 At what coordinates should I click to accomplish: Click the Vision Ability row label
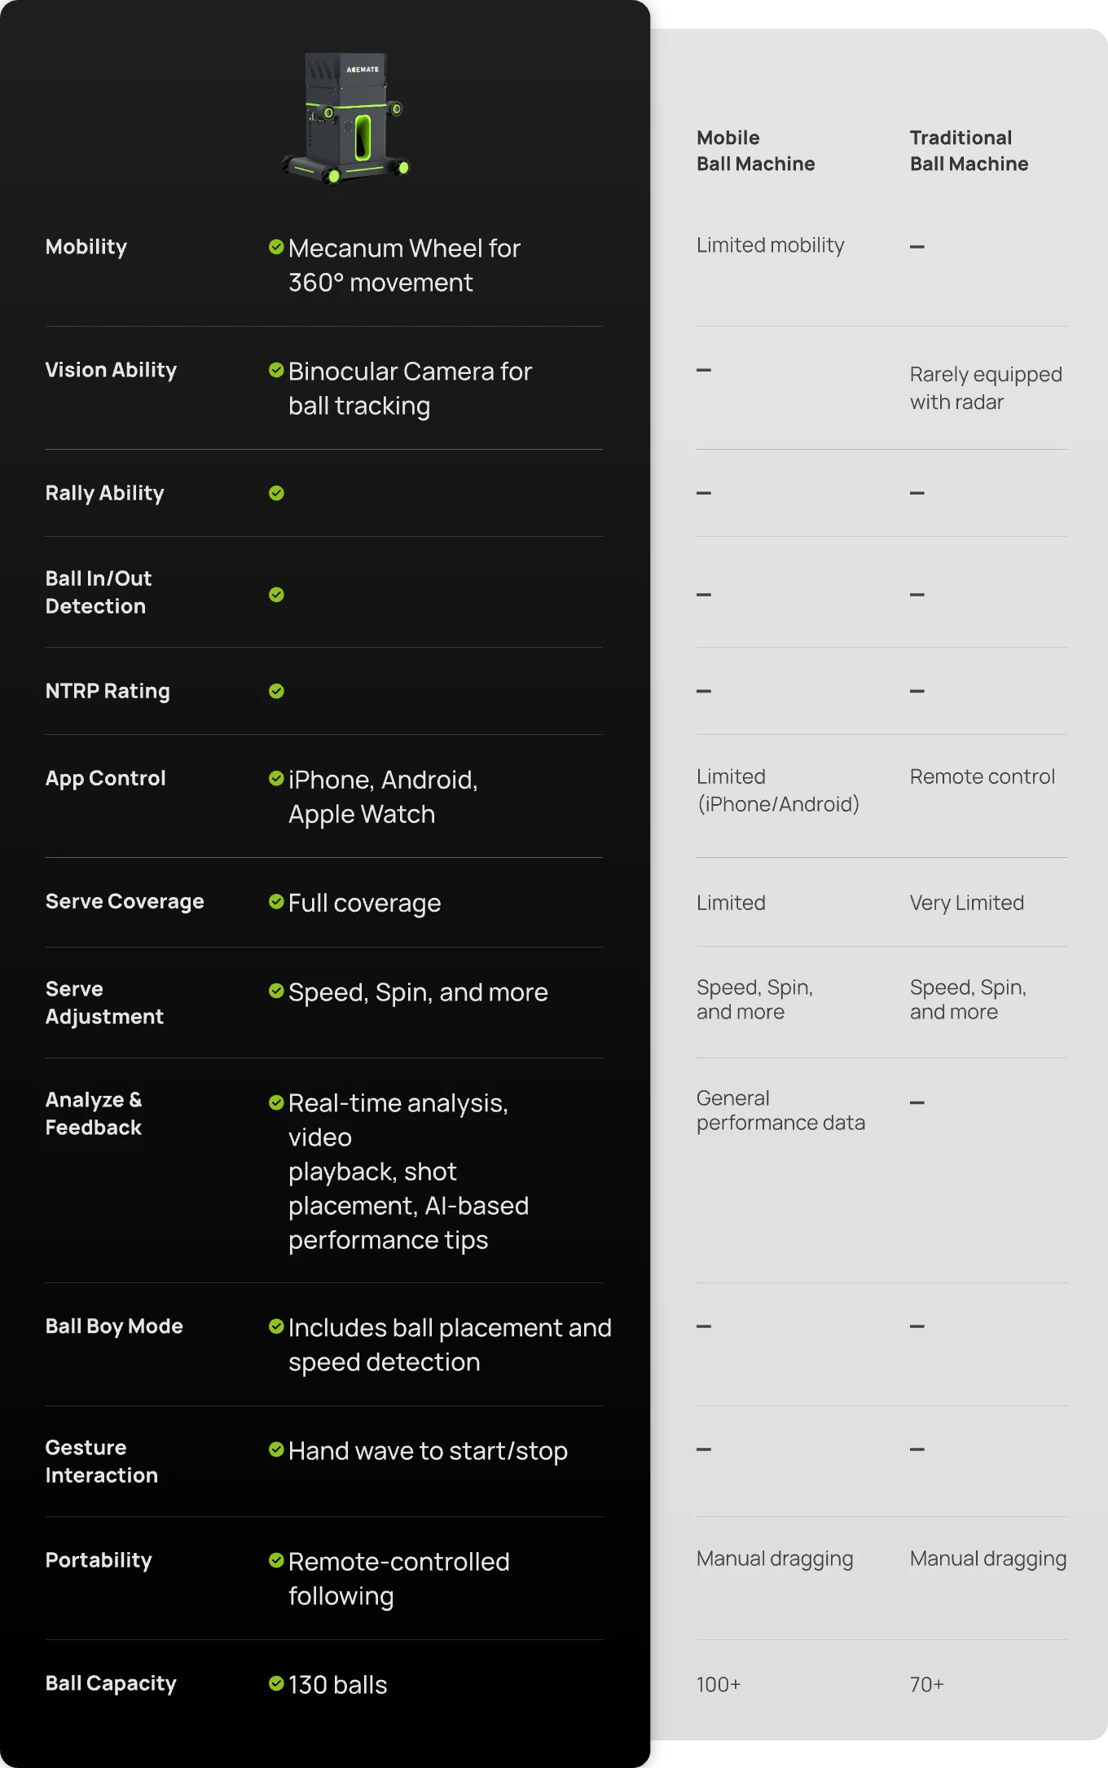click(x=111, y=370)
